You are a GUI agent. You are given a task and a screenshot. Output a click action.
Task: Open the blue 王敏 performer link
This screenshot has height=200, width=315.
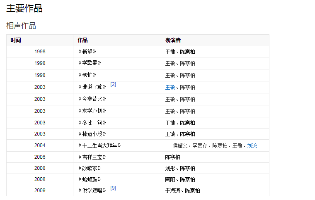tap(170, 87)
